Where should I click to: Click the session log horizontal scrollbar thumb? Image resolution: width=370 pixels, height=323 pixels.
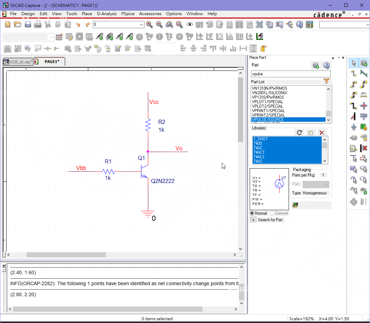pos(108,309)
